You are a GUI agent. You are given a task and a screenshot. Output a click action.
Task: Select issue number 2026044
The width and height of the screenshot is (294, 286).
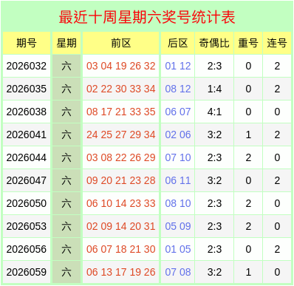[27, 157]
